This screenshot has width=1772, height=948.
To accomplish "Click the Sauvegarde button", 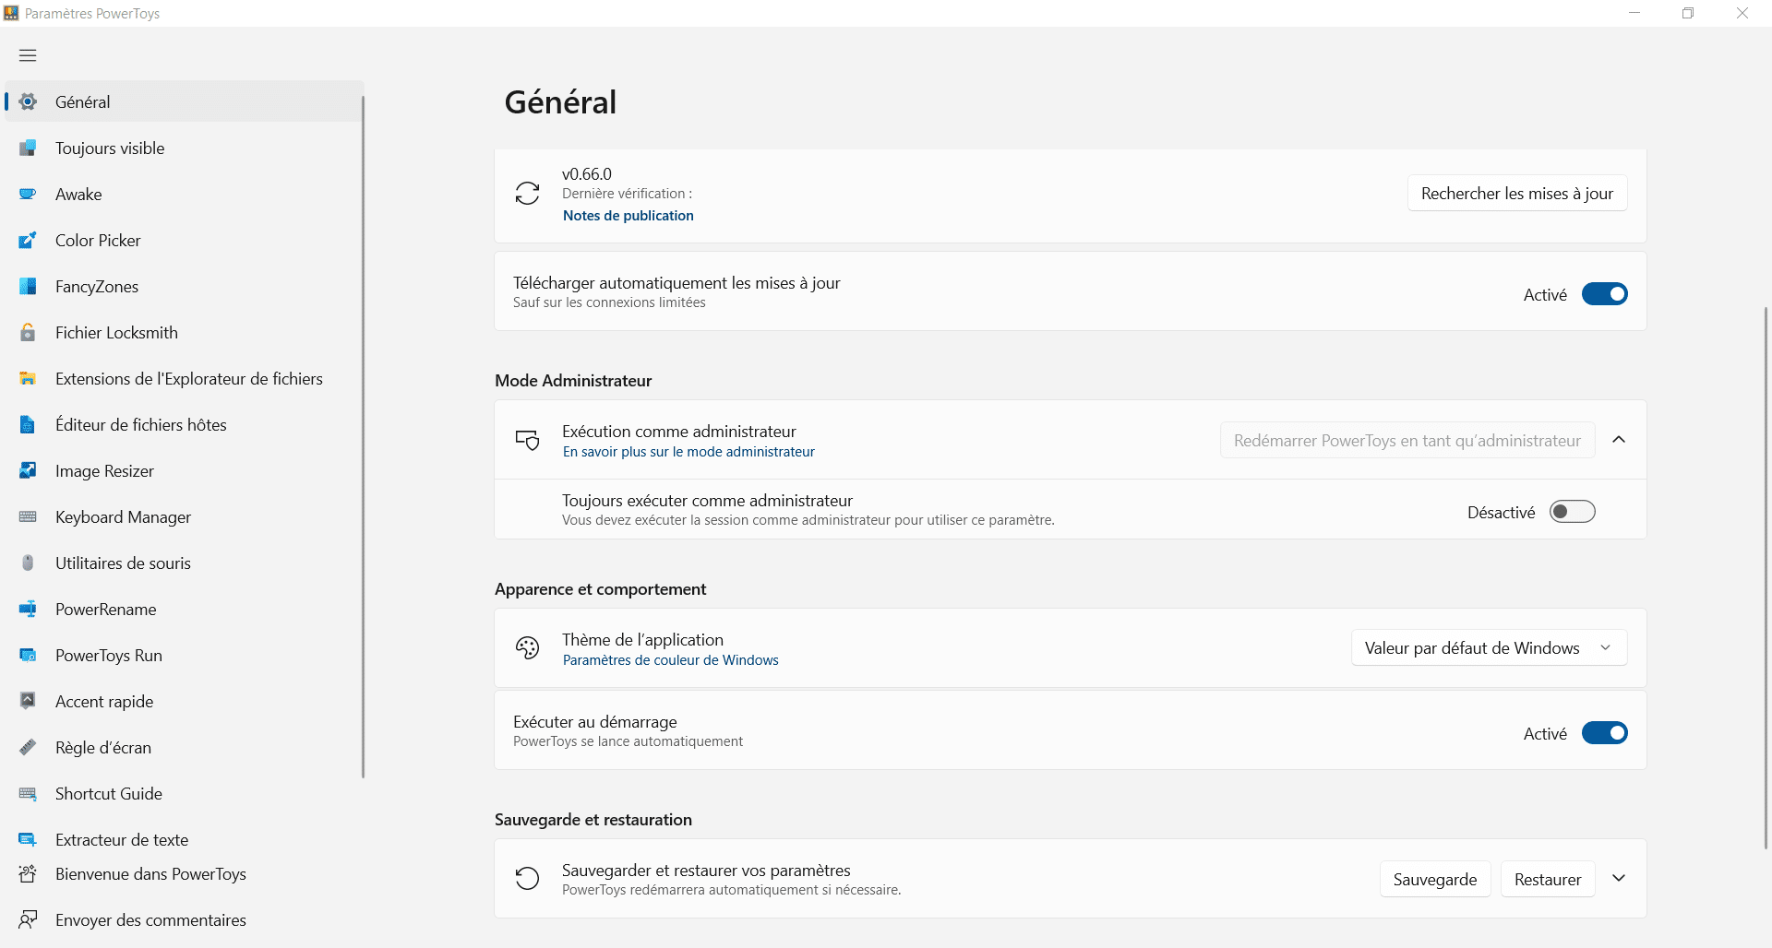I will 1434,880.
